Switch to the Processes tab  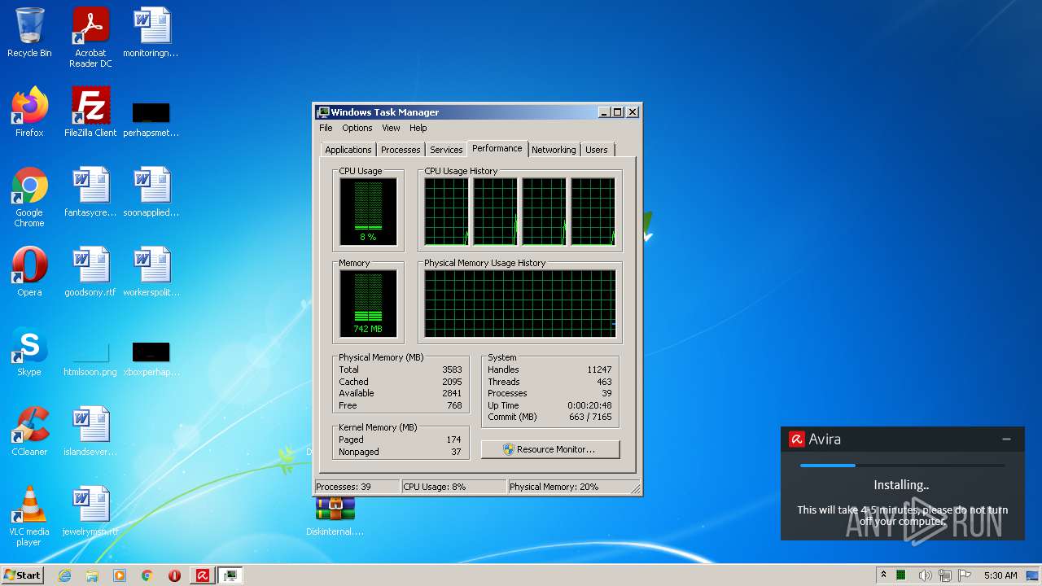click(401, 150)
